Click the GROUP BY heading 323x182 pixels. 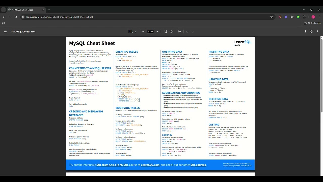tap(167, 135)
